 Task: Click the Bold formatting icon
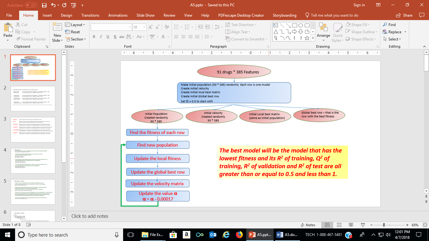(x=94, y=37)
